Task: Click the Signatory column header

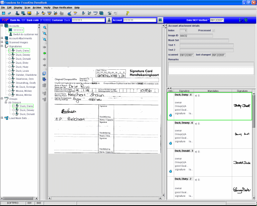Action: click(x=184, y=91)
